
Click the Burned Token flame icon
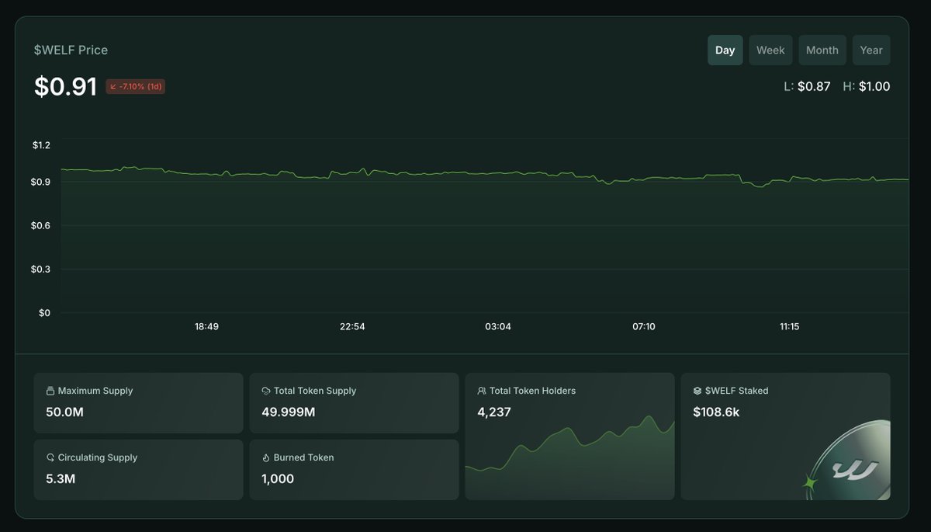pyautogui.click(x=265, y=457)
